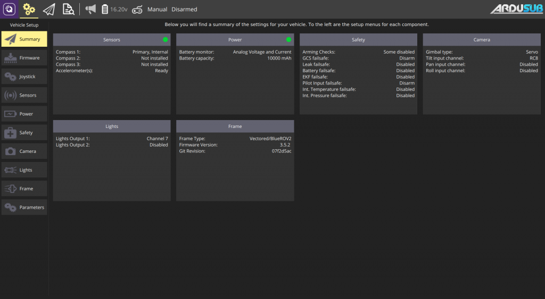Image resolution: width=545 pixels, height=299 pixels.
Task: Click the QGroundControl application icon
Action: pos(9,9)
